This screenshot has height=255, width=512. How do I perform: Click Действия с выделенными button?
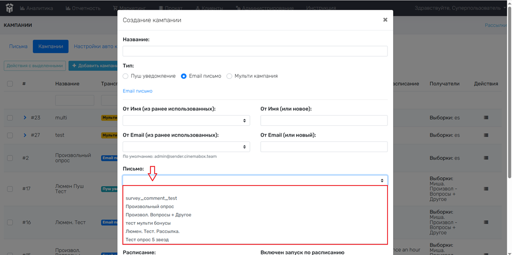[35, 66]
